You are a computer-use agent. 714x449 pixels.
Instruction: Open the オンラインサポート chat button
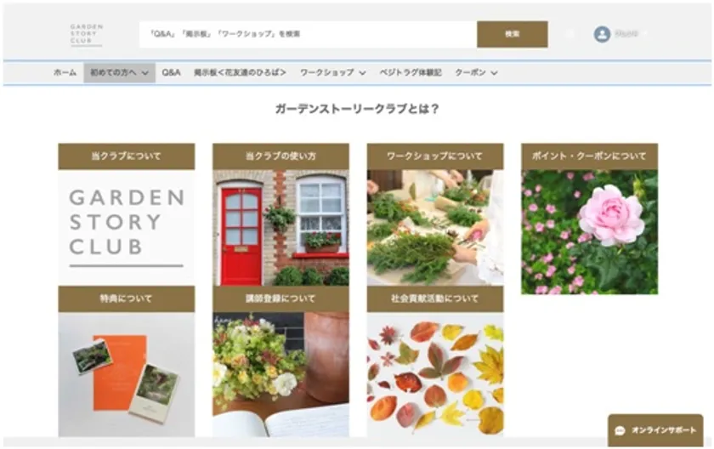pos(655,430)
